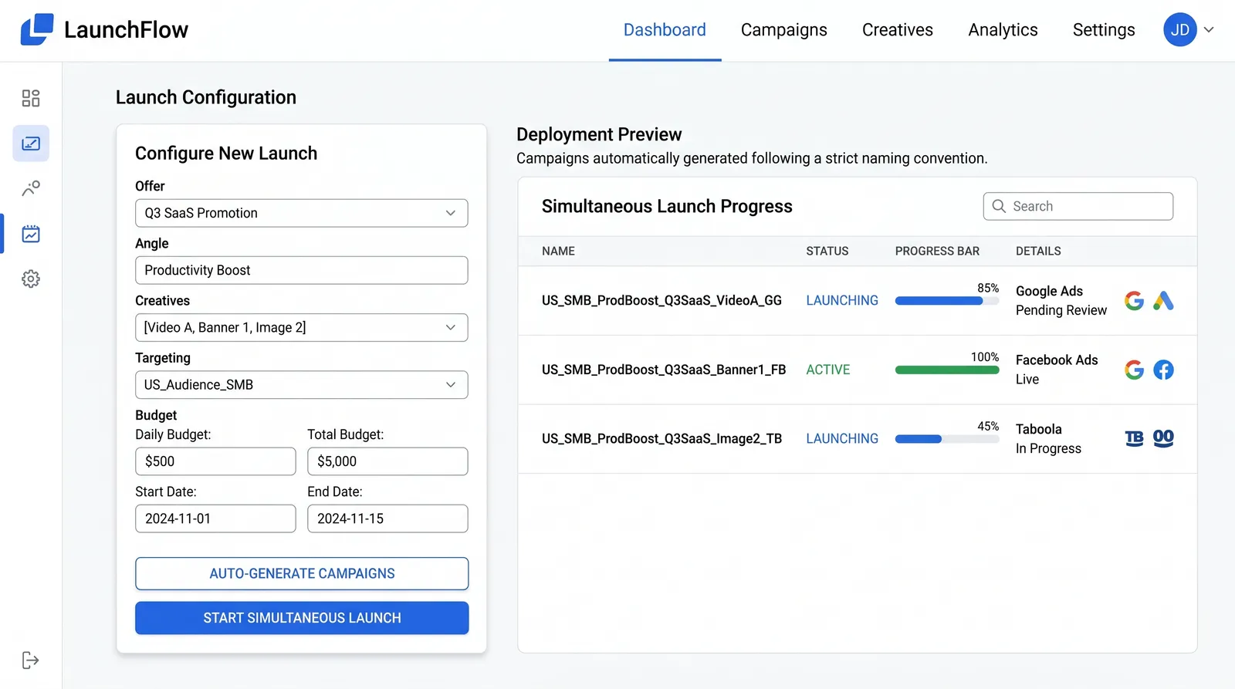Click the LaunchFlow brand name
The image size is (1235, 689).
pos(126,29)
